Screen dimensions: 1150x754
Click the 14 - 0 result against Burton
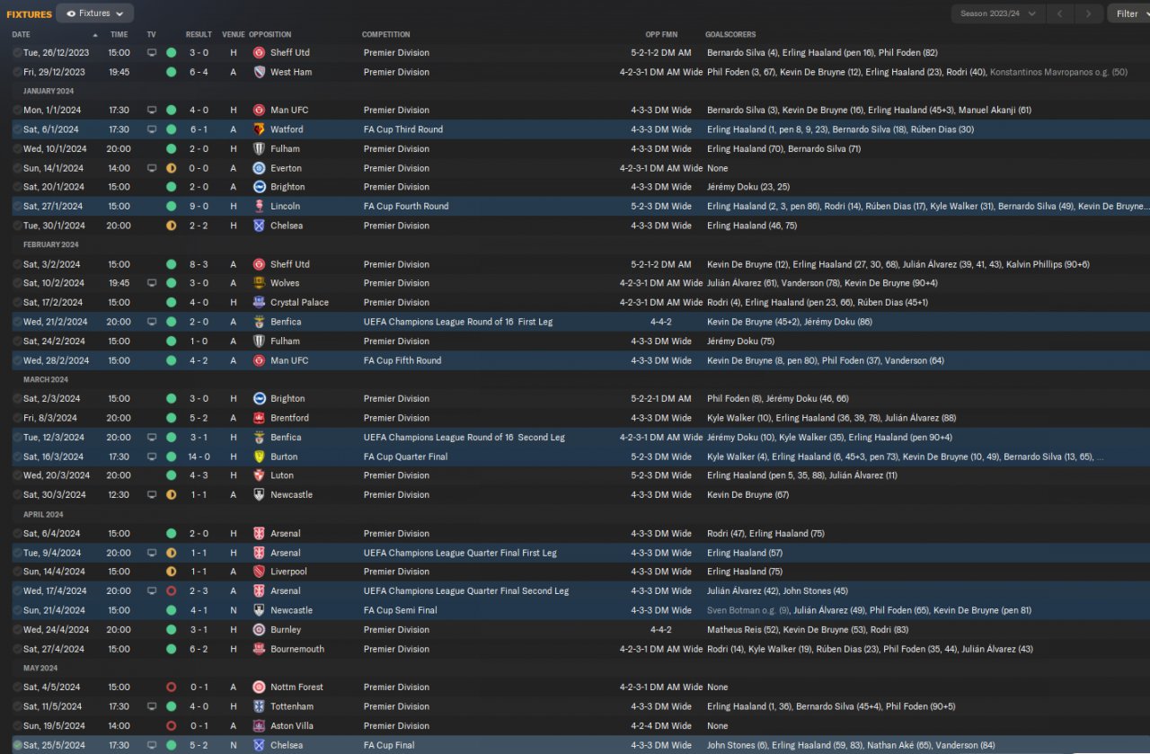click(x=199, y=457)
